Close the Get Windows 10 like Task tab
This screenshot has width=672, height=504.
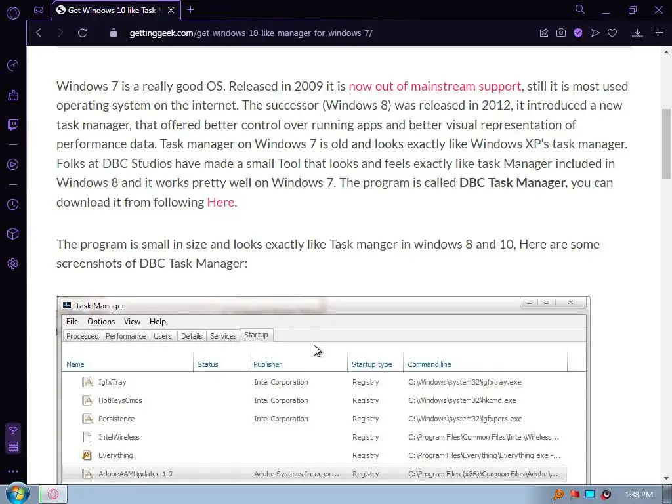(171, 10)
